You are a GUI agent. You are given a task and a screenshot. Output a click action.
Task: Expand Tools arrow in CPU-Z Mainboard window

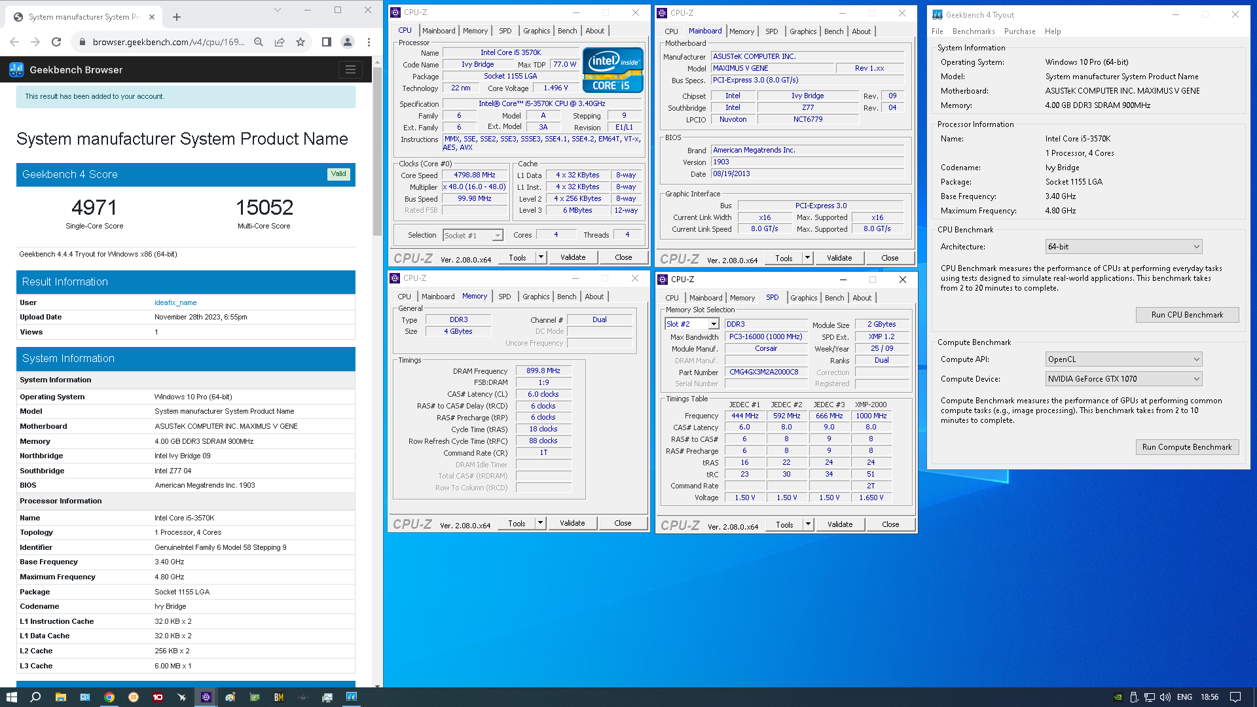[807, 258]
